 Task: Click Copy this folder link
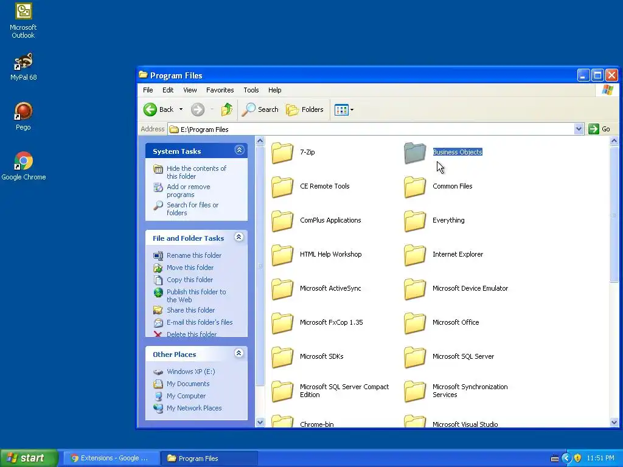[183, 280]
